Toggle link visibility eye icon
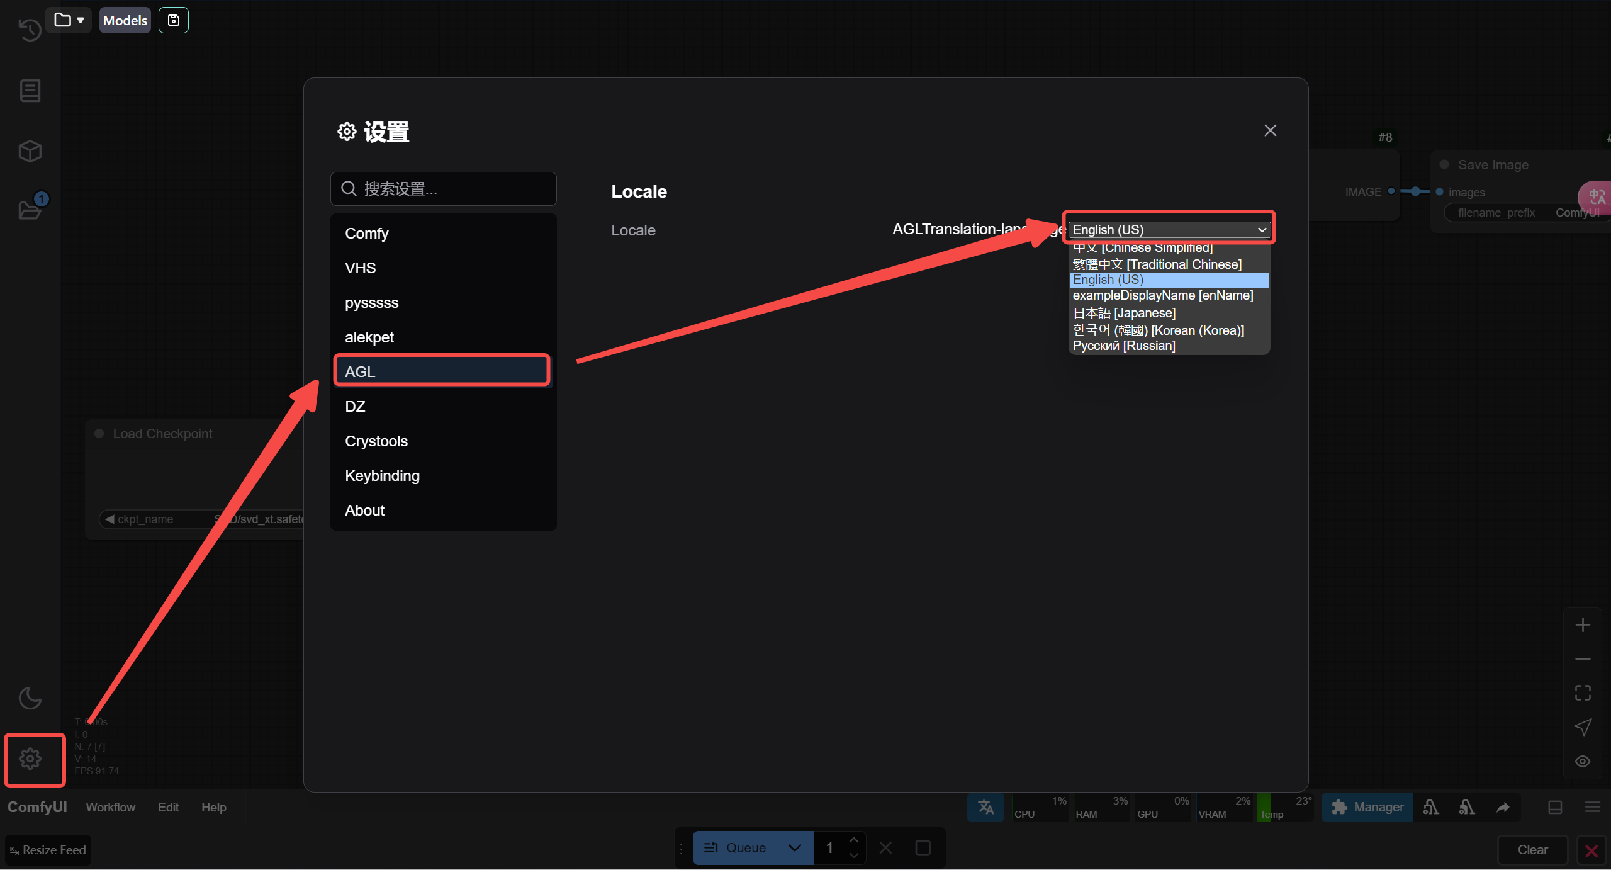 coord(1583,762)
